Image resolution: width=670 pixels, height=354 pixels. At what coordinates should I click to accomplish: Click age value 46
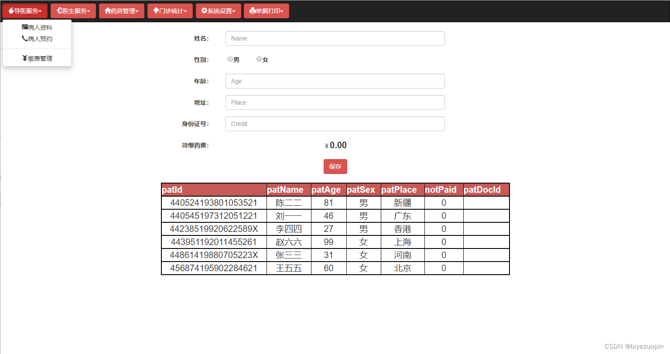tap(328, 216)
